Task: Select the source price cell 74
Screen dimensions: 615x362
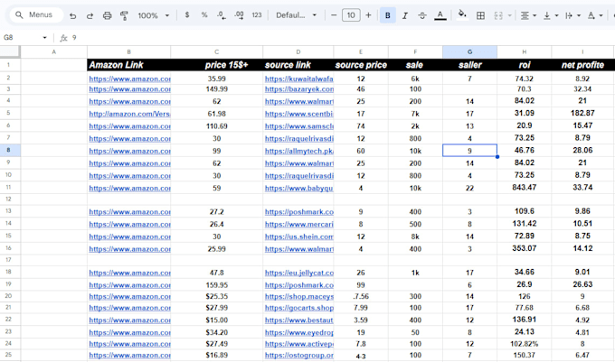Action: [361, 126]
